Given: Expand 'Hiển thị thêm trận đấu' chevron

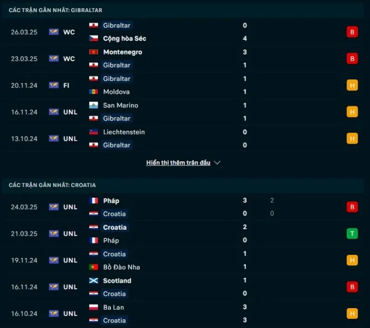Looking at the screenshot, I should [217, 163].
